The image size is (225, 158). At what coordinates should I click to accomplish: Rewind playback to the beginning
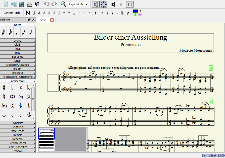[x=113, y=4]
